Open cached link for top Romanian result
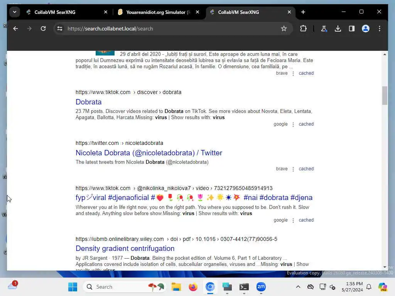Viewport: 395px width, 296px height. point(306,73)
